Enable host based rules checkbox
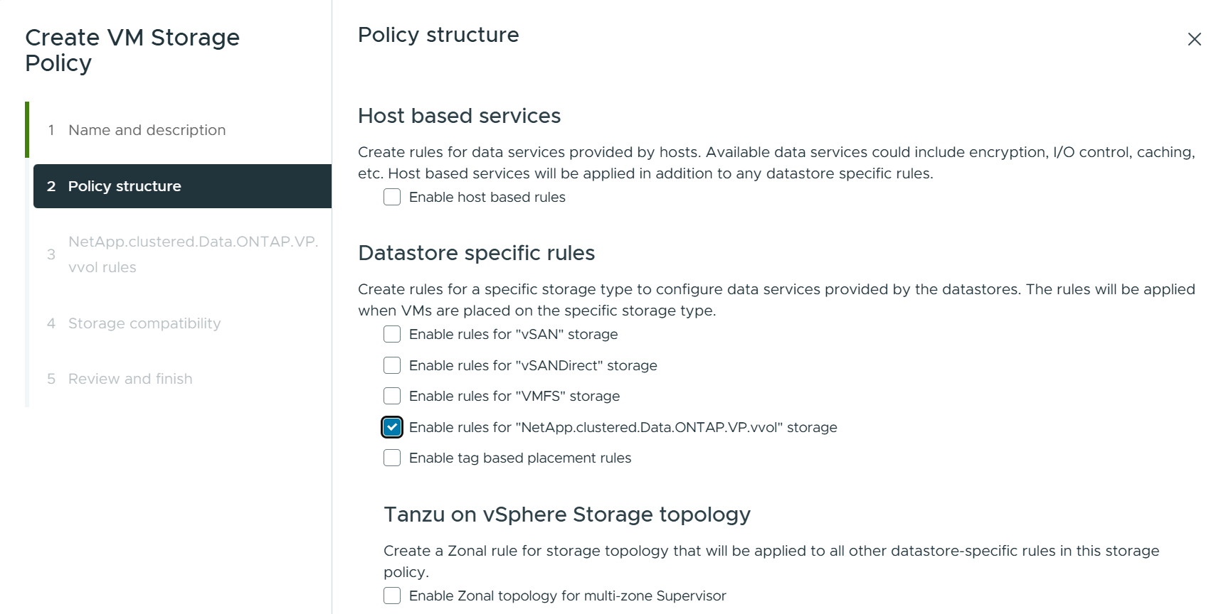The height and width of the screenshot is (614, 1226). tap(392, 197)
